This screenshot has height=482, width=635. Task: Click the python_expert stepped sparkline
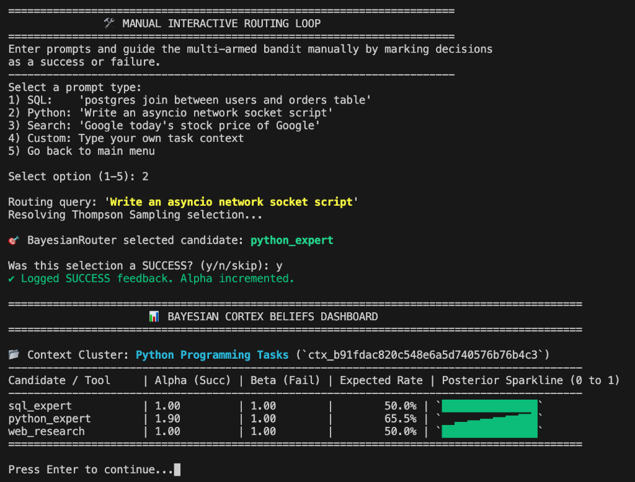click(490, 419)
